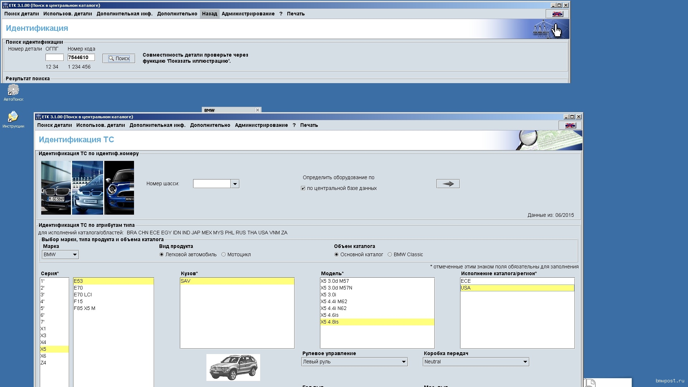Open the Администрирование menu in front window

coord(261,125)
